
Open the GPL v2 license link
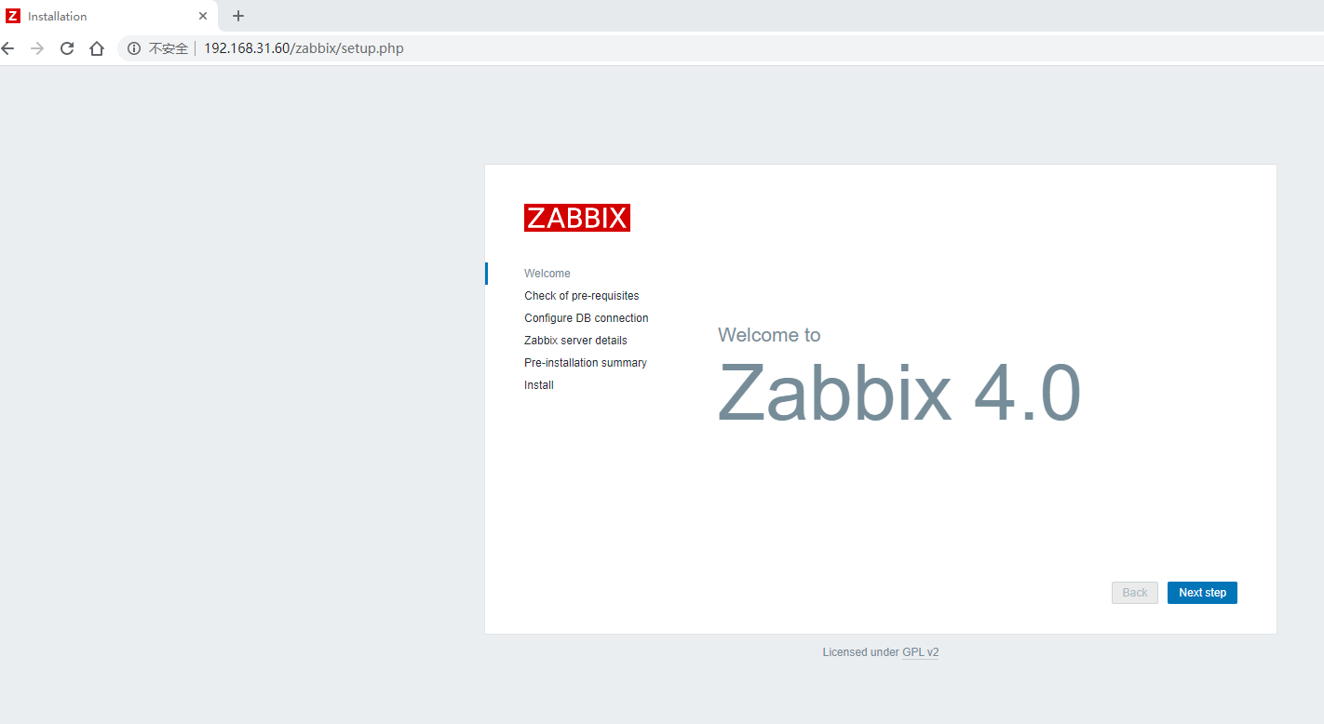[x=921, y=652]
